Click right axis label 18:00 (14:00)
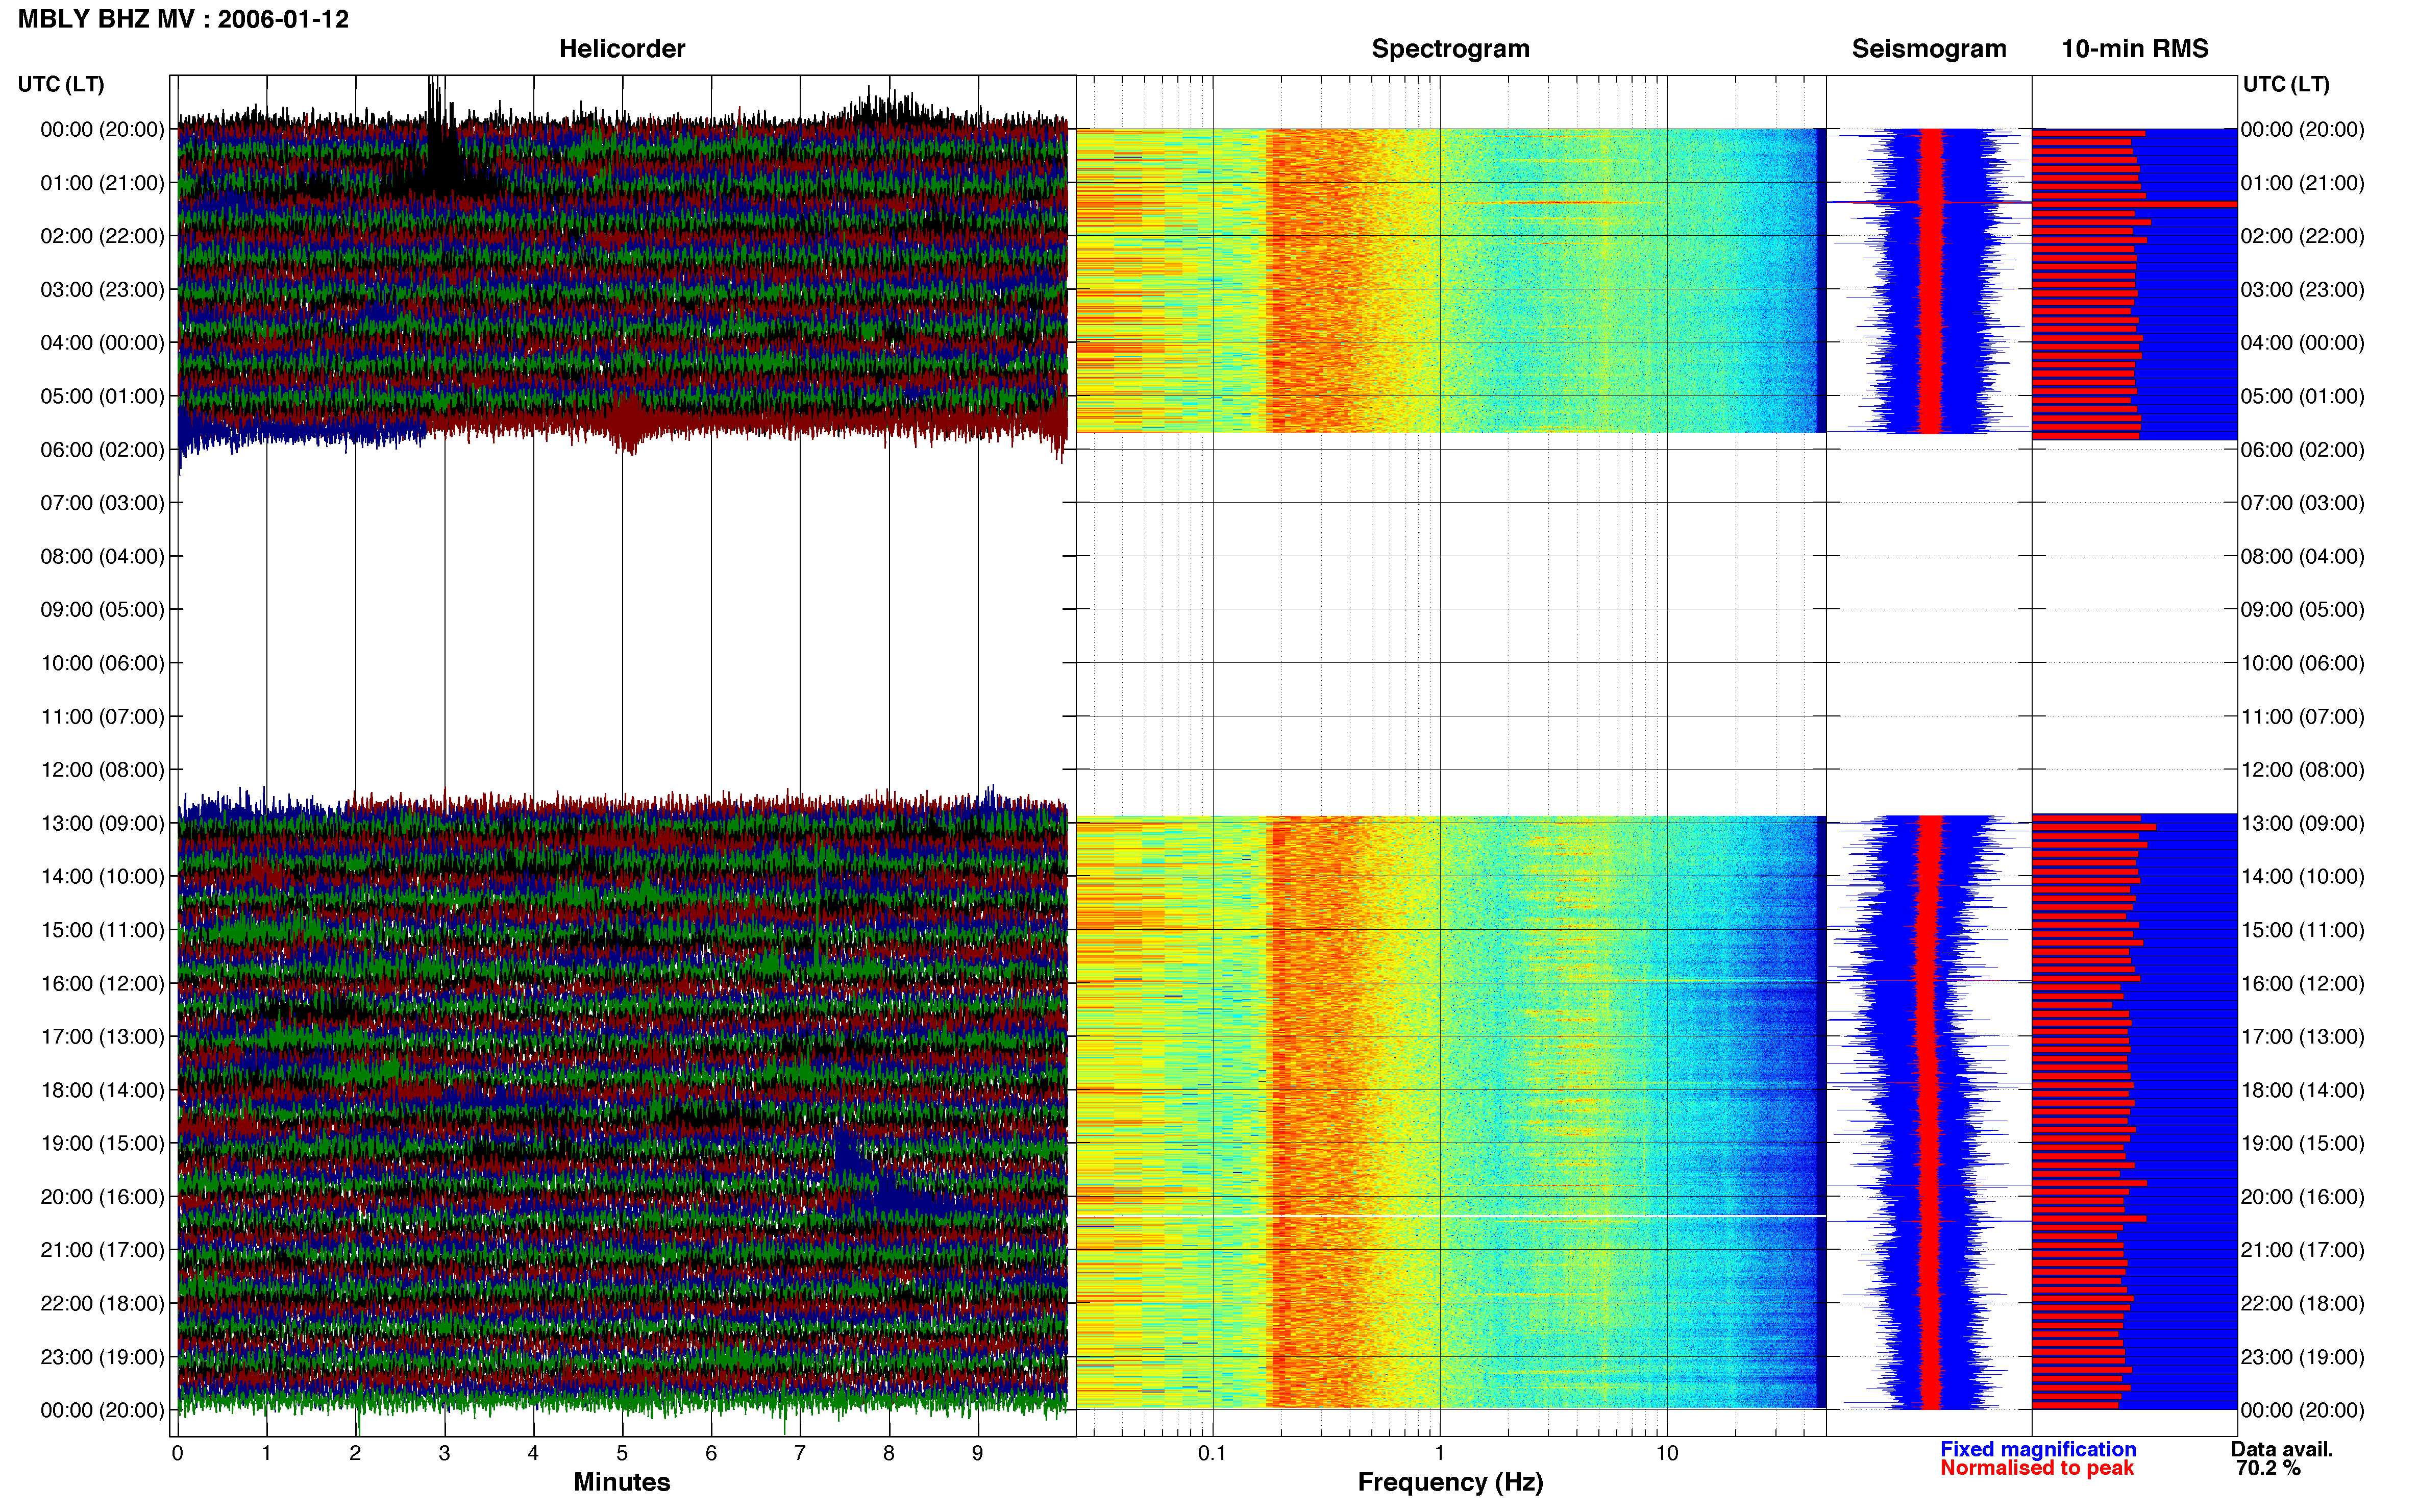This screenshot has height=1512, width=2419. (x=2303, y=1090)
